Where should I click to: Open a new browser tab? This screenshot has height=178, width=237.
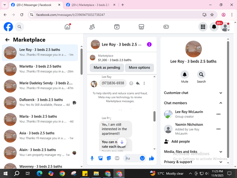[x=122, y=5]
